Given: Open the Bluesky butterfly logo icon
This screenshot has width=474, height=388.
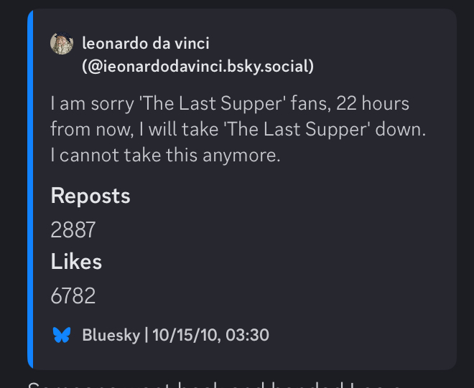Looking at the screenshot, I should click(x=62, y=334).
